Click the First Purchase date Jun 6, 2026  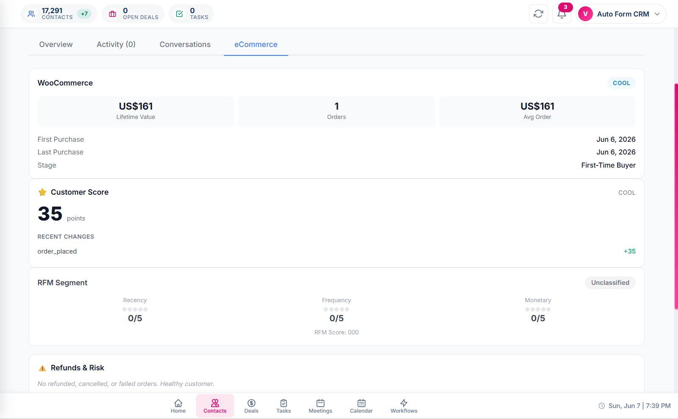(616, 139)
